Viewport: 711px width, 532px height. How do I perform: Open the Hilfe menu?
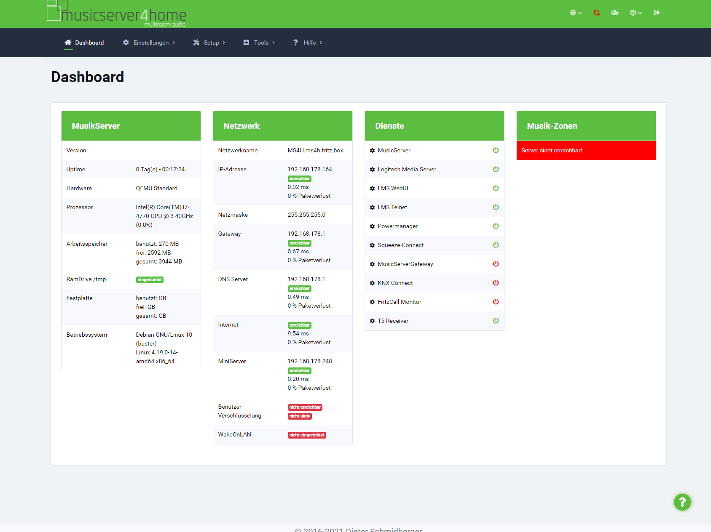(x=308, y=43)
